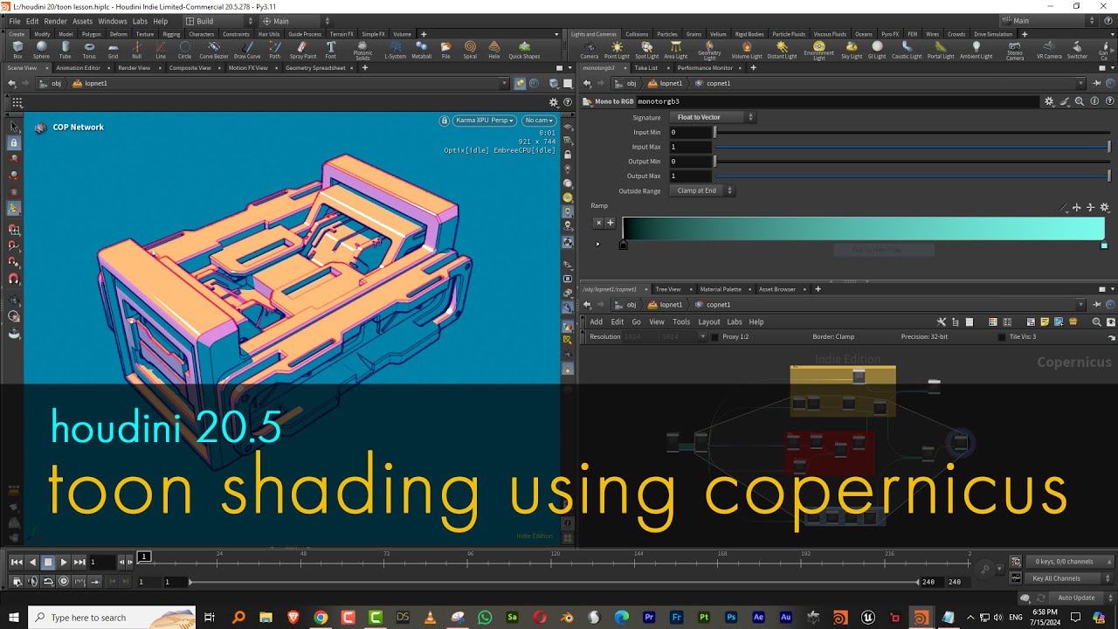Select the Null shelf tool

tap(136, 50)
